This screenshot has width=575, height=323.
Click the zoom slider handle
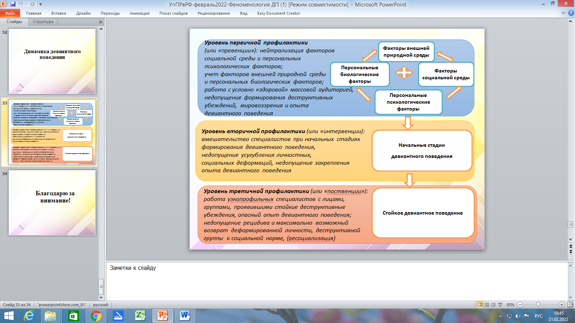click(538, 305)
